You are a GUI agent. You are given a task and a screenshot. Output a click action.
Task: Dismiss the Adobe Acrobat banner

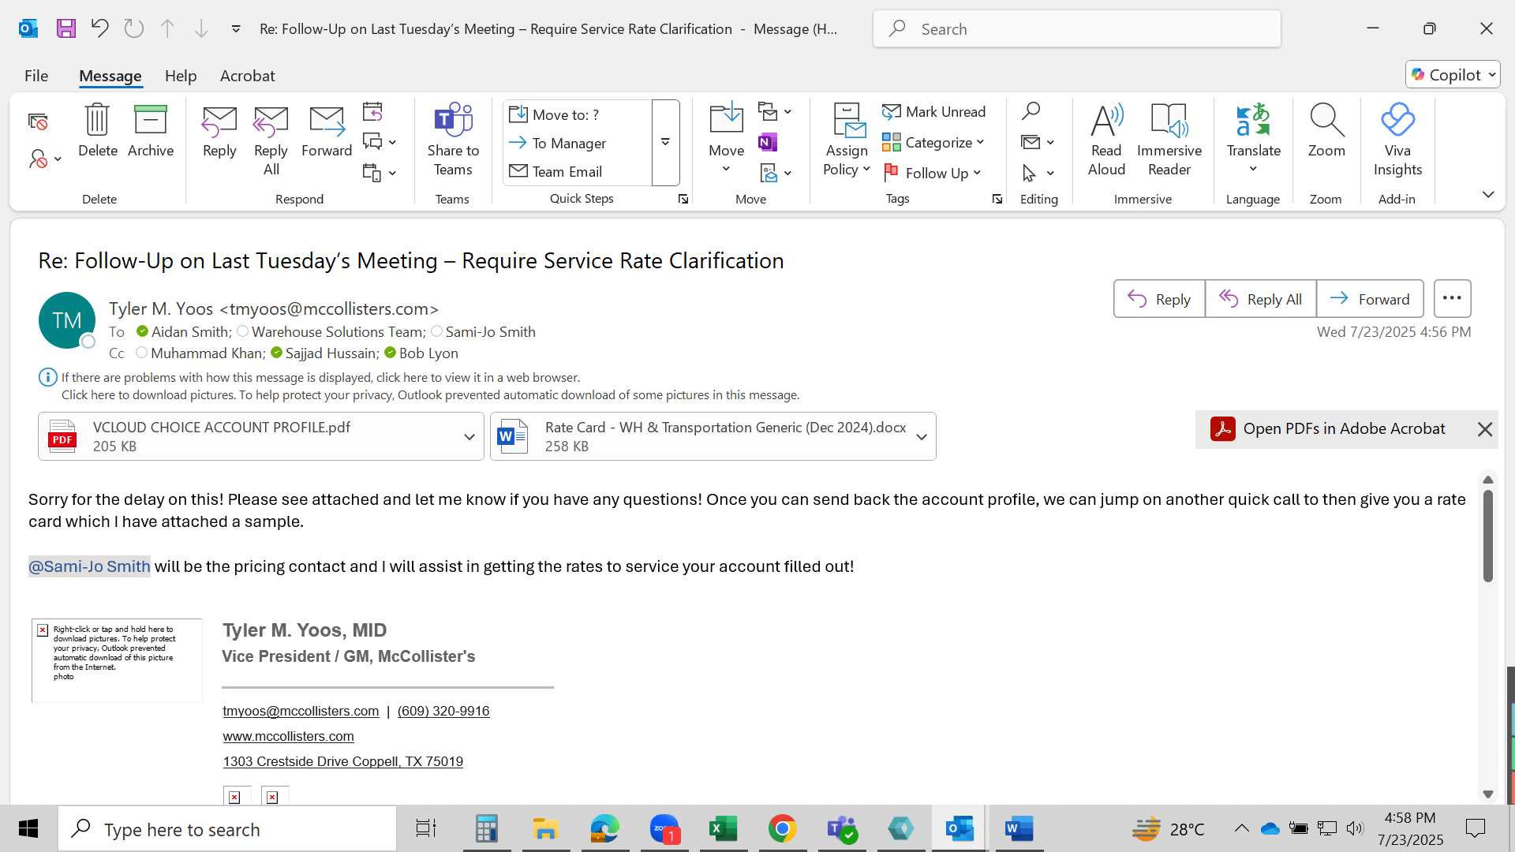coord(1484,429)
